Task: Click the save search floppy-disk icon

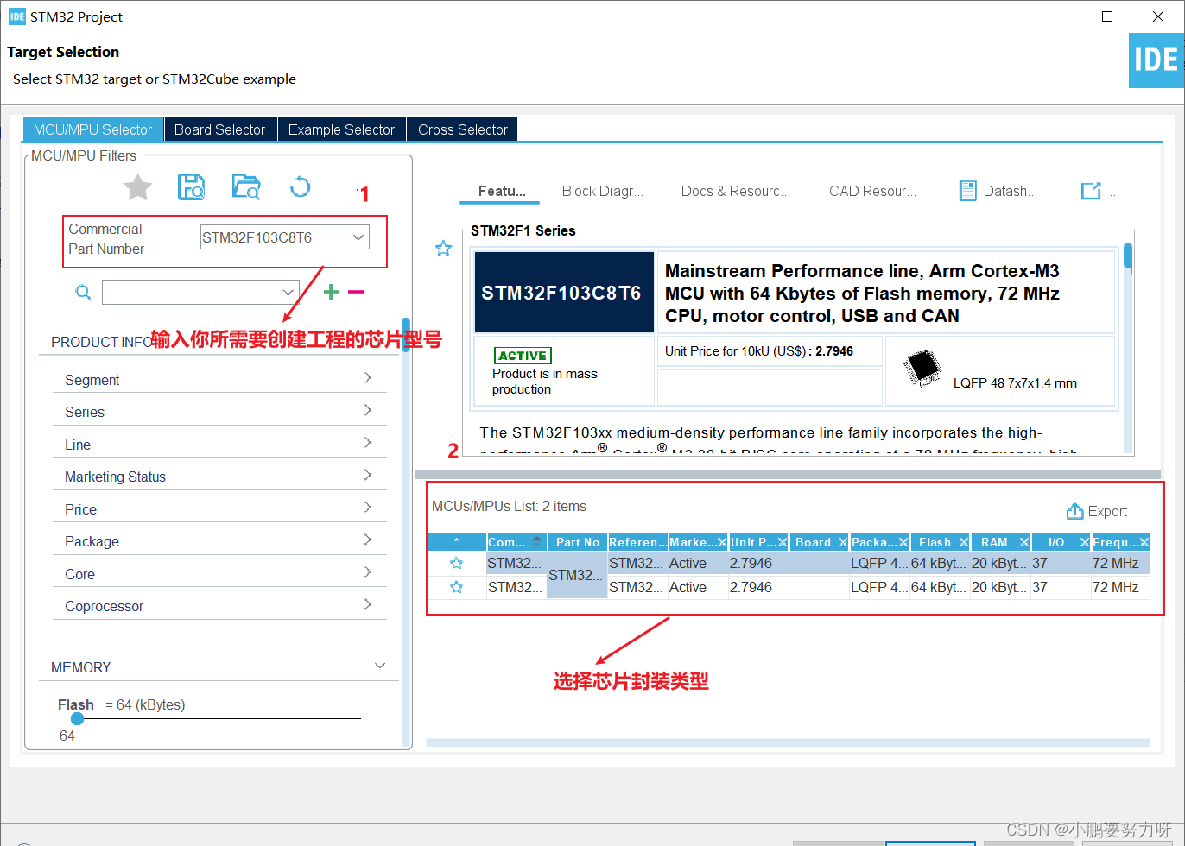Action: pyautogui.click(x=191, y=186)
